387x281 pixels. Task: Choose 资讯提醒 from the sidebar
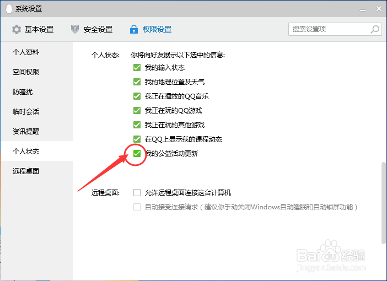36,131
